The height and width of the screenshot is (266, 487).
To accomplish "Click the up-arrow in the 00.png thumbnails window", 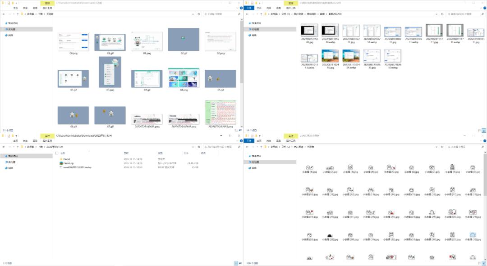I will (x=18, y=14).
